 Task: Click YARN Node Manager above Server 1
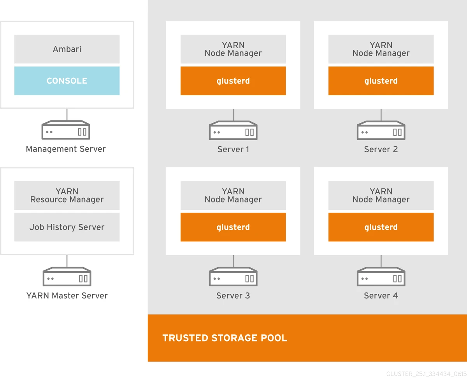[233, 49]
